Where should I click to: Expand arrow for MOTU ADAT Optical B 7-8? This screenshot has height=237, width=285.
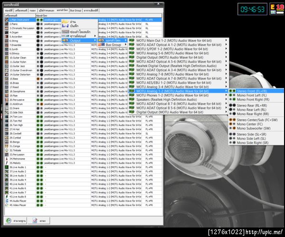(226, 104)
